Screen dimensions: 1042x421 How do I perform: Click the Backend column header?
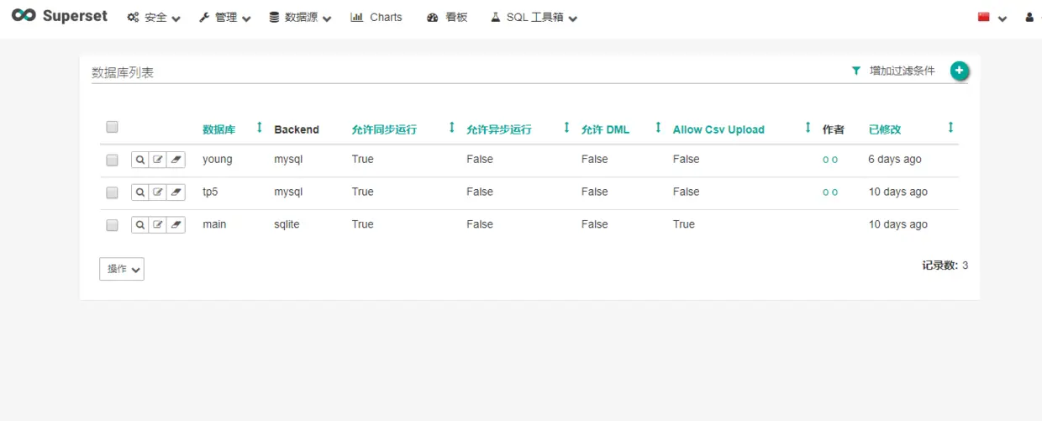click(x=297, y=129)
